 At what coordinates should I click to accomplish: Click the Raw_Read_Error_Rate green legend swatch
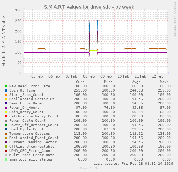(x=6, y=86)
